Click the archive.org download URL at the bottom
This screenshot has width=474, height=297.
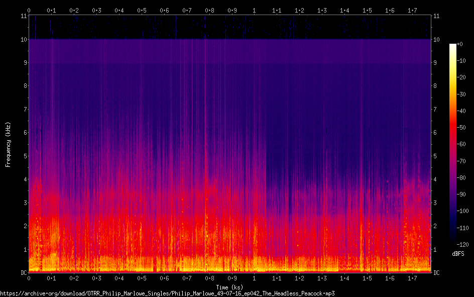pos(167,293)
